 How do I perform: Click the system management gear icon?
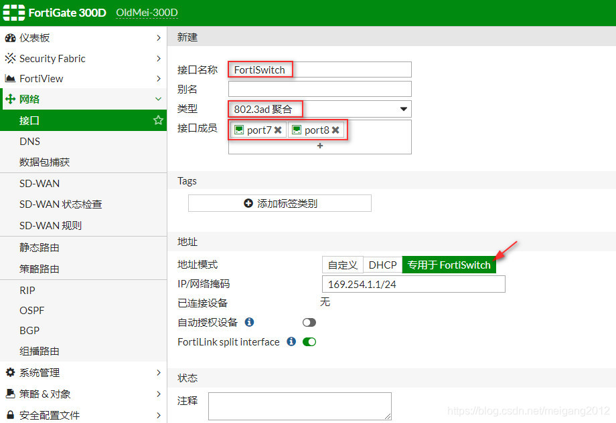10,372
